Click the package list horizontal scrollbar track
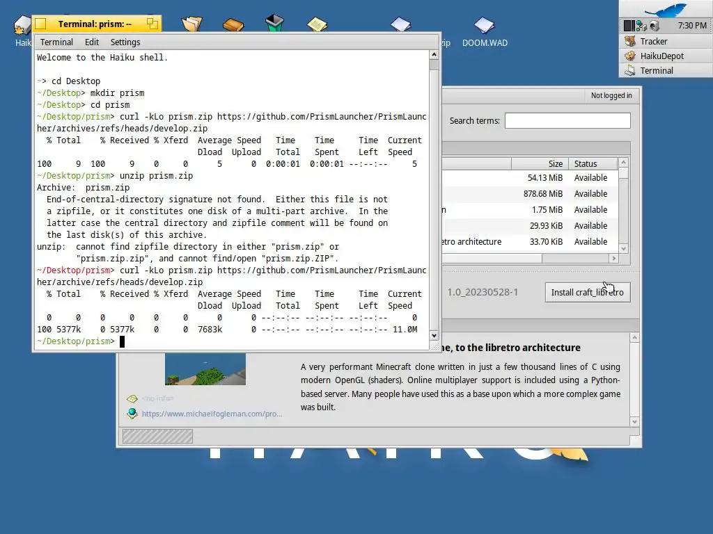 tap(575, 259)
